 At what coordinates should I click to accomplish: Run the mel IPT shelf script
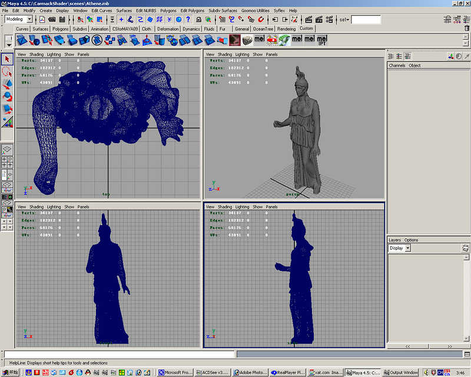(322, 40)
